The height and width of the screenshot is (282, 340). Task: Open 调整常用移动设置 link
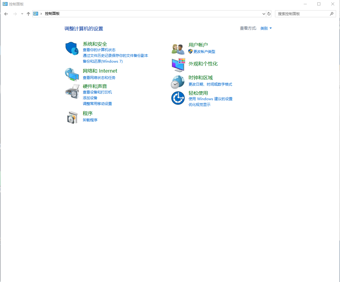click(97, 104)
